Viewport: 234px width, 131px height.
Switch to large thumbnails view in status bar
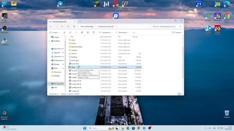(182, 94)
